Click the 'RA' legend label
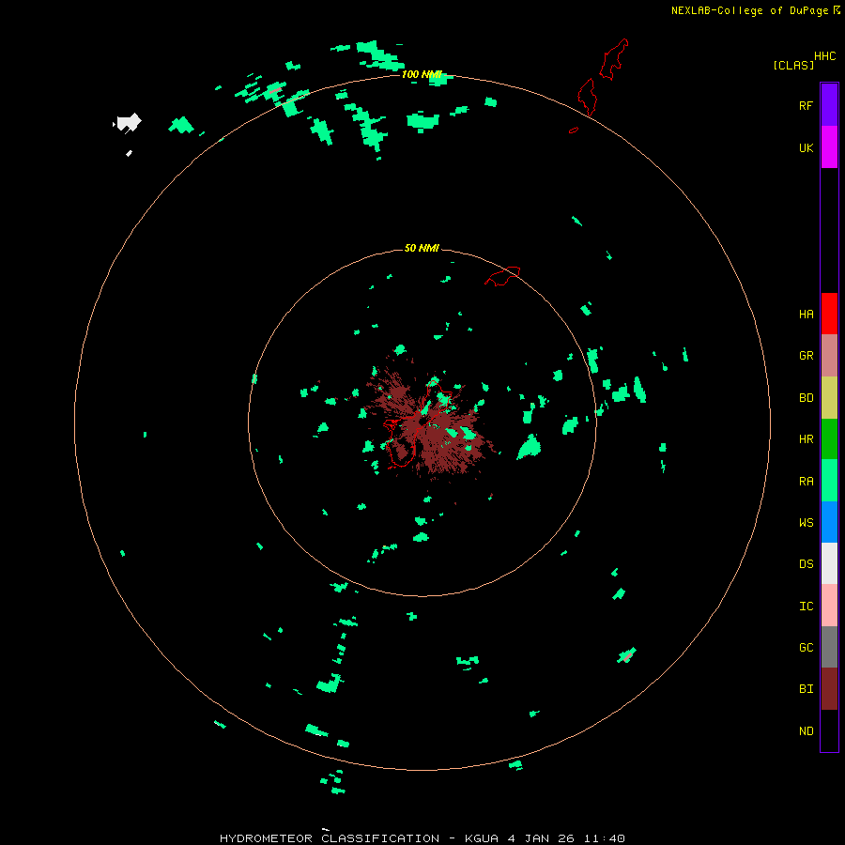Image resolution: width=845 pixels, height=845 pixels. 806,482
